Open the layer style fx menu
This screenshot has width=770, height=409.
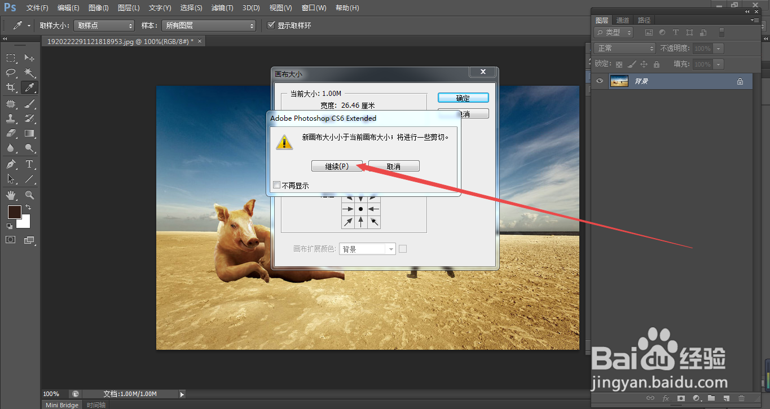coord(666,398)
